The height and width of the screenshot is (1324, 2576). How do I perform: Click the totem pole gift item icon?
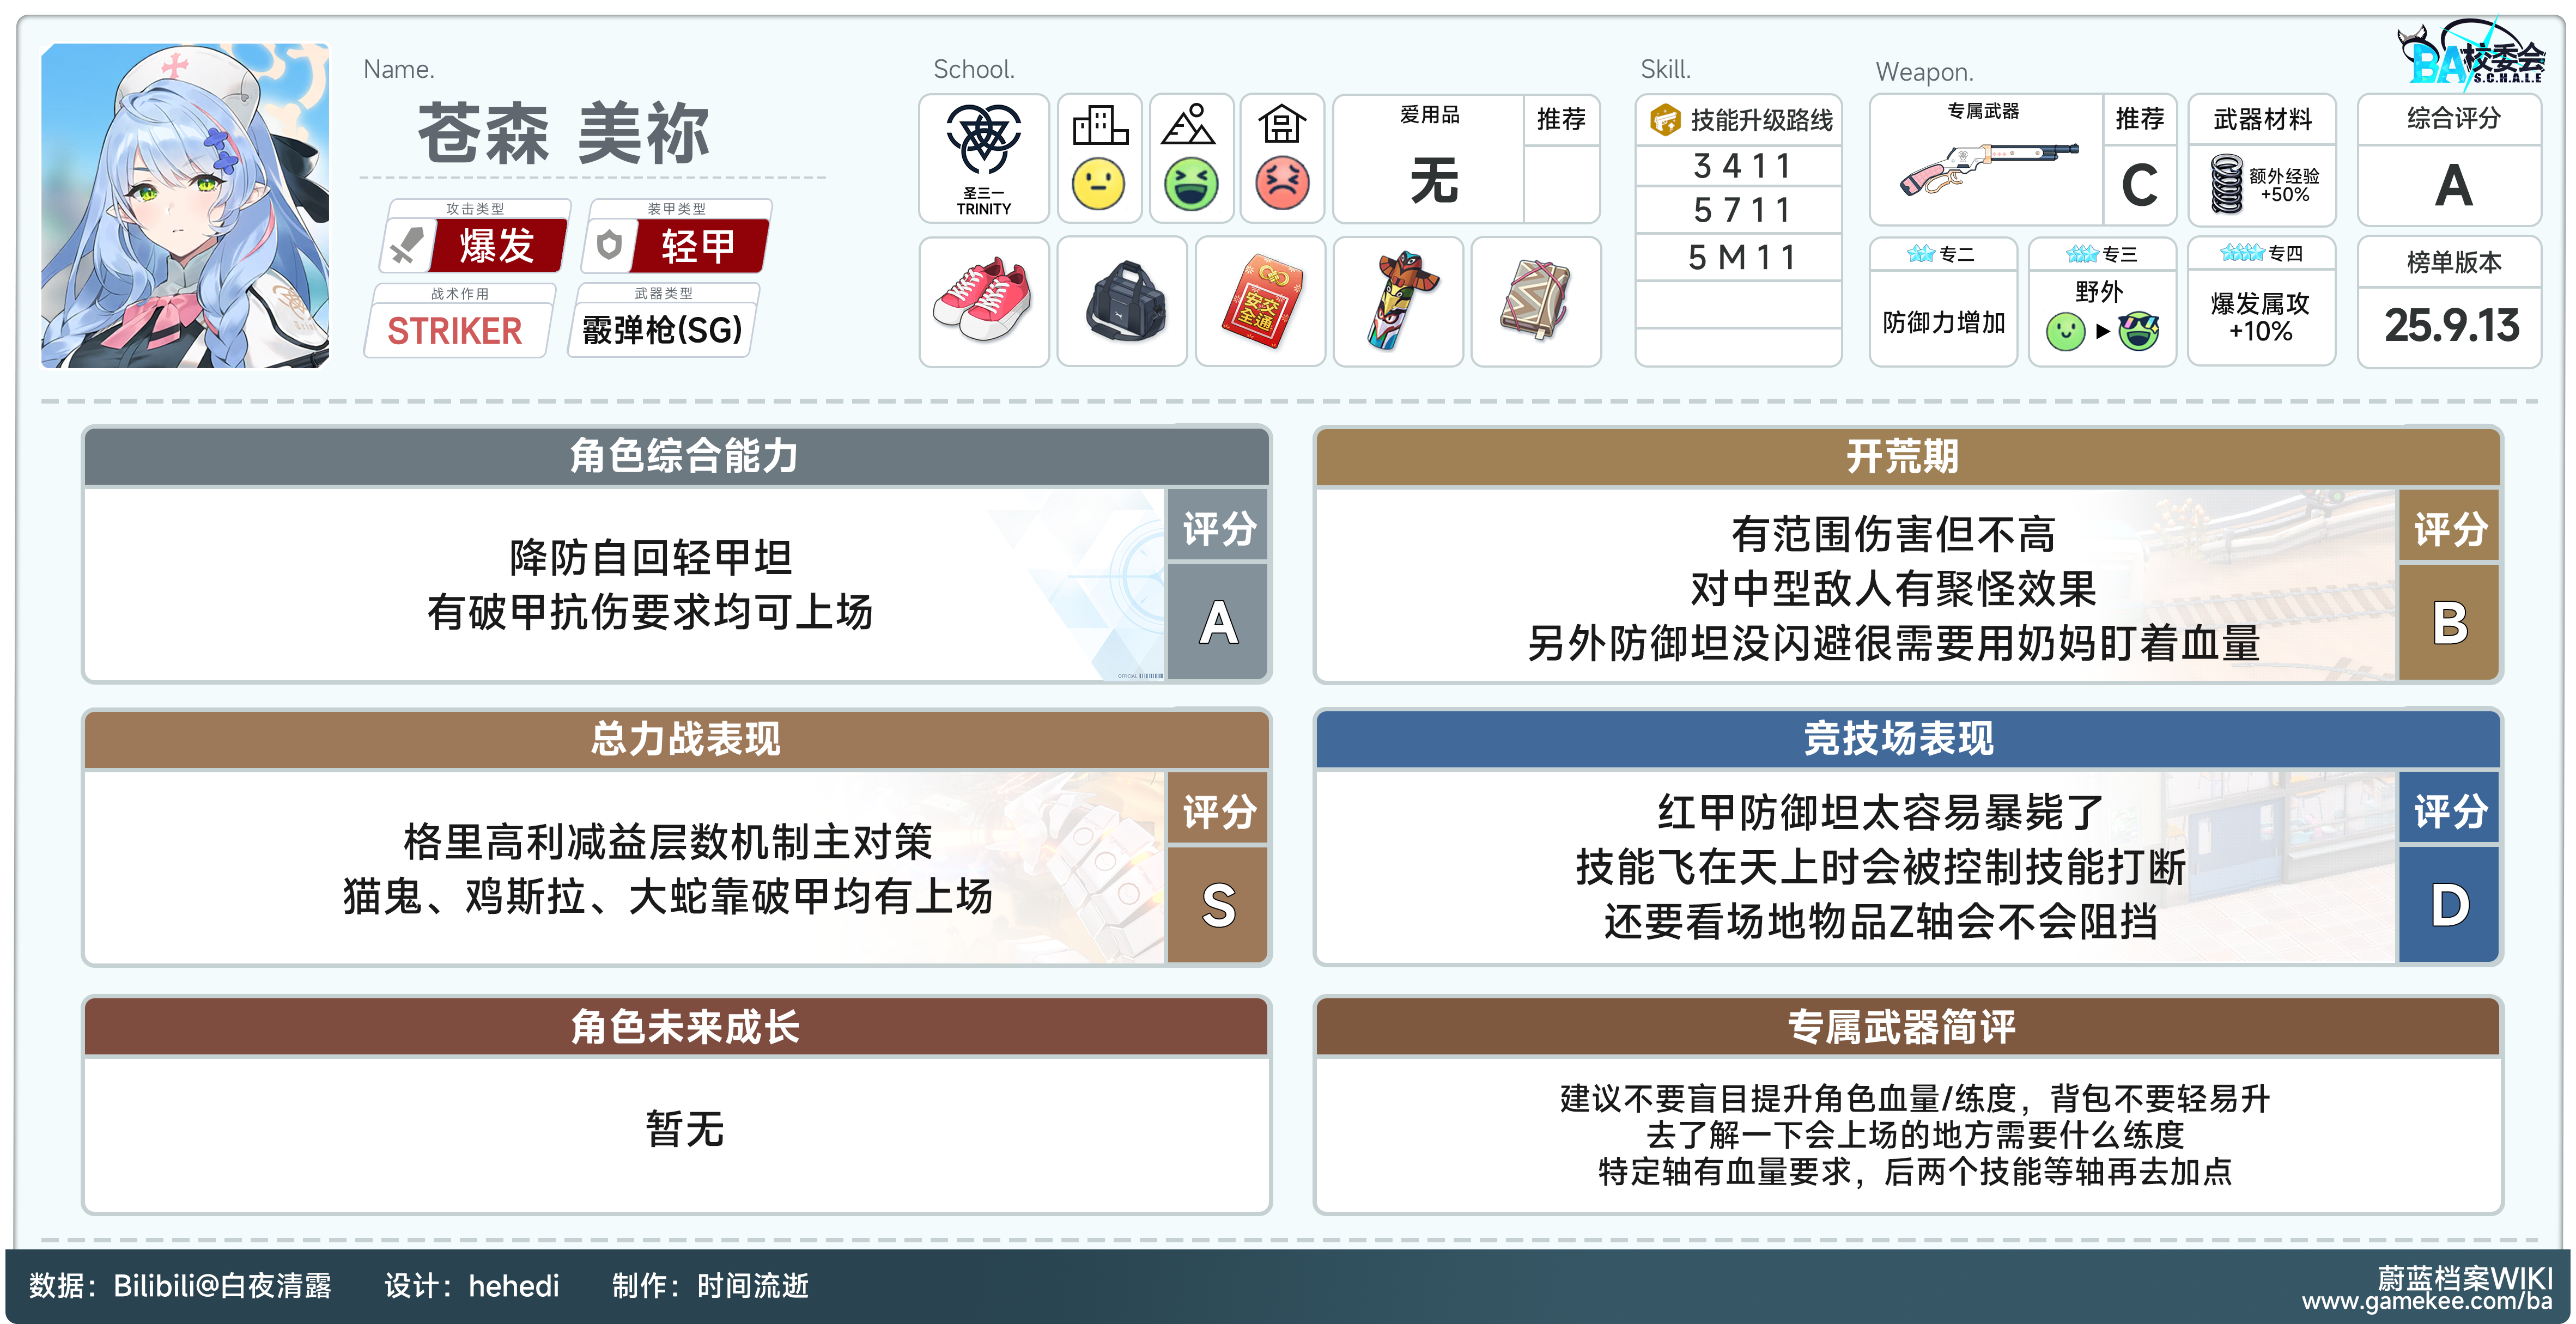(x=1399, y=301)
